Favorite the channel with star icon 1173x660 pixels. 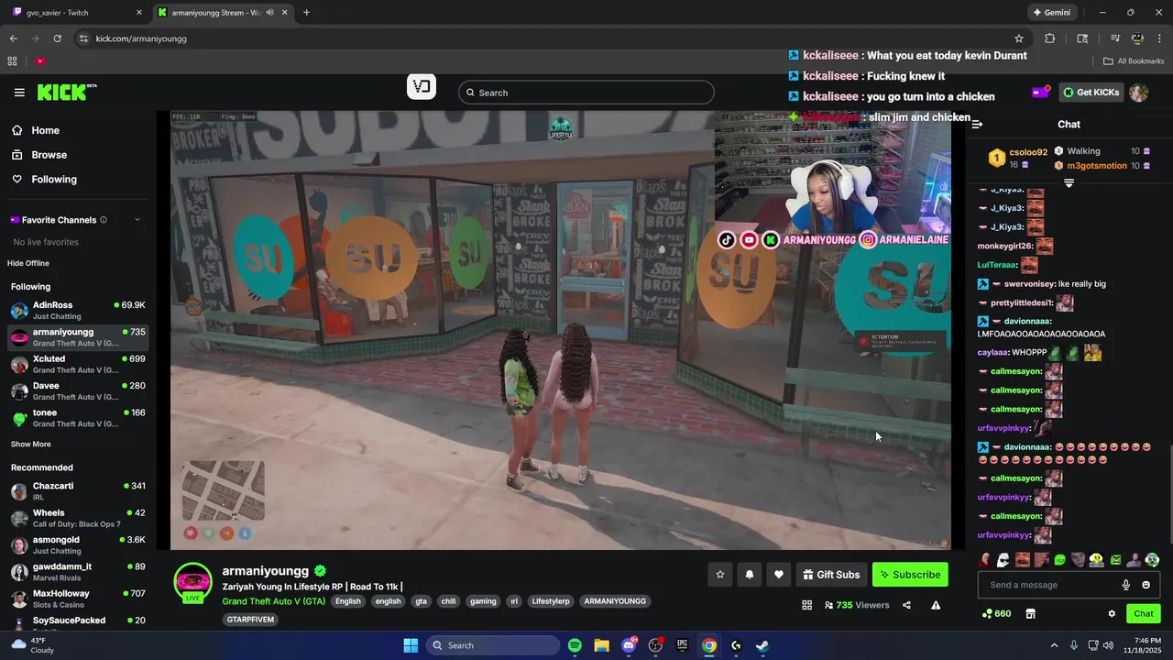720,575
